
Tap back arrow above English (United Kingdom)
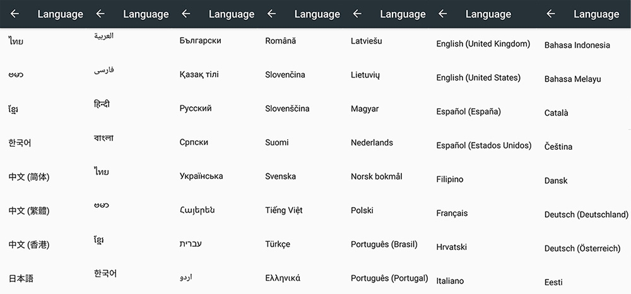(x=442, y=14)
